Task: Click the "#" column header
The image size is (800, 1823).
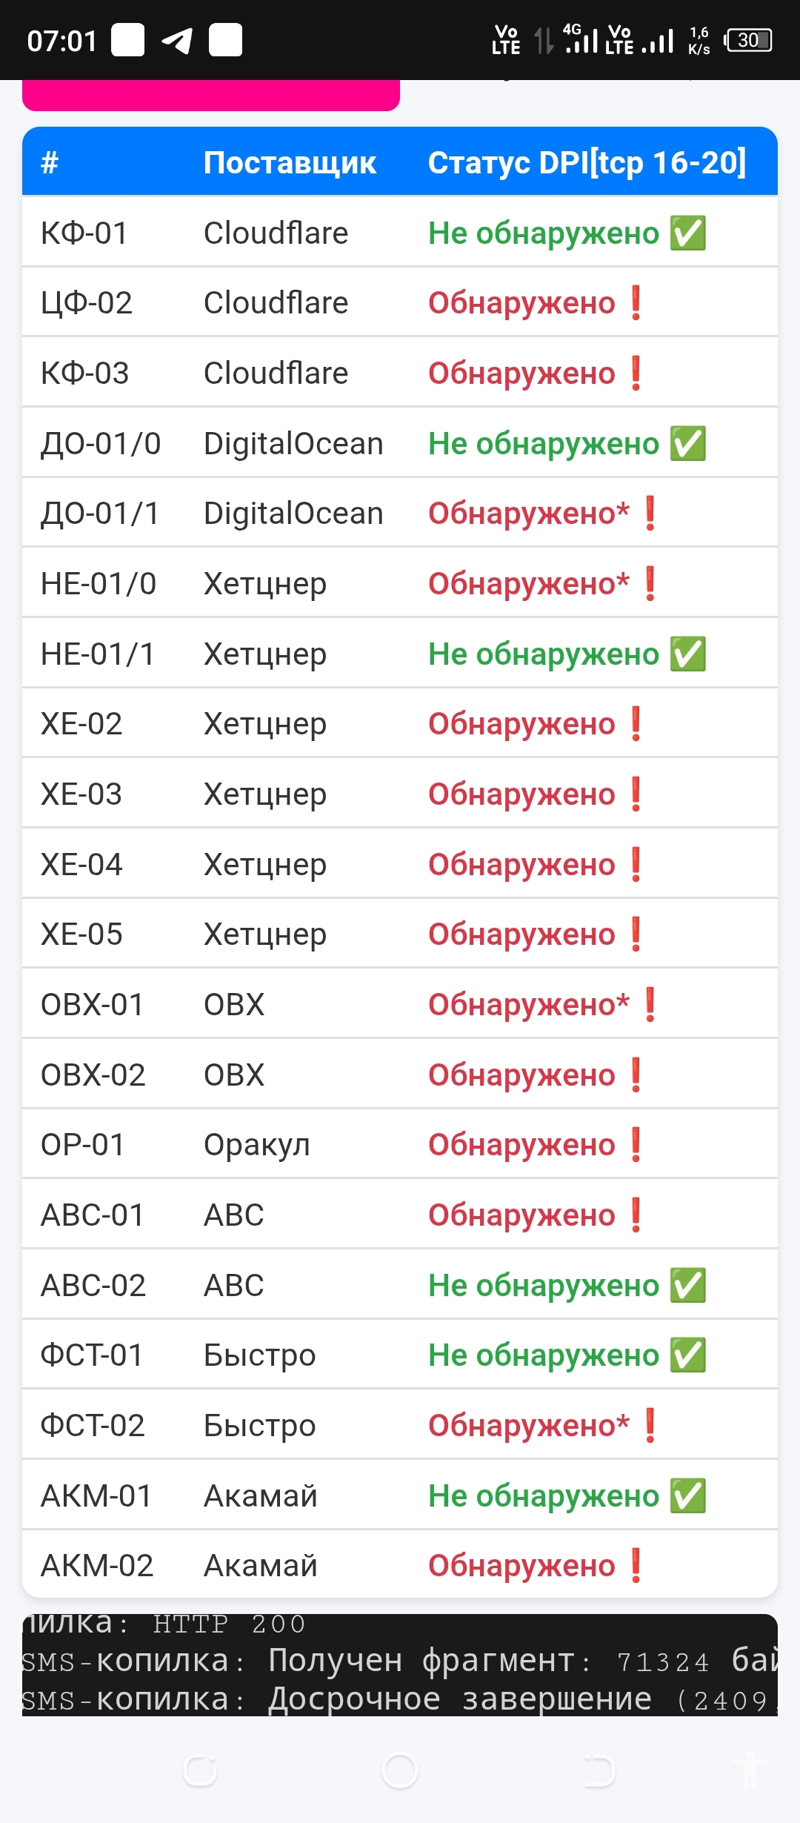Action: [x=50, y=162]
